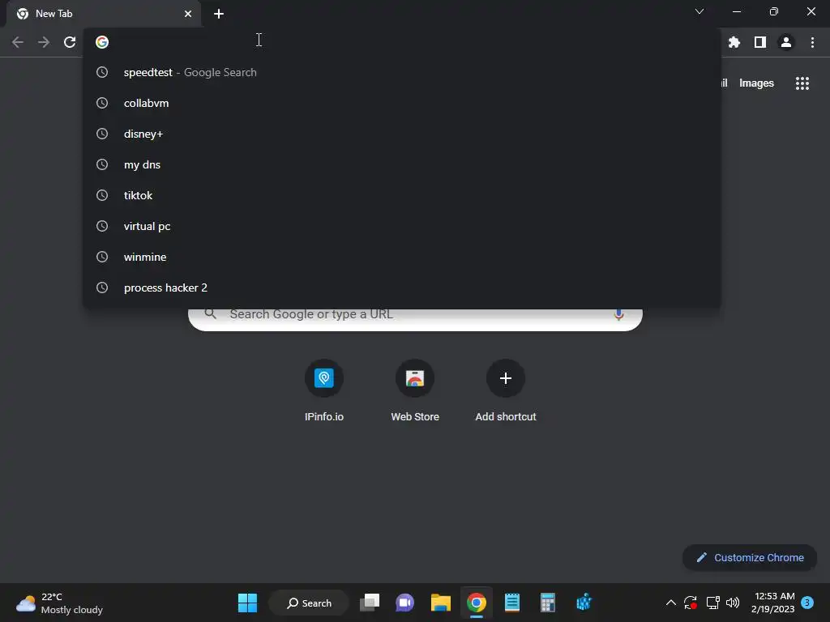Open the Chrome profile avatar icon

coord(786,42)
